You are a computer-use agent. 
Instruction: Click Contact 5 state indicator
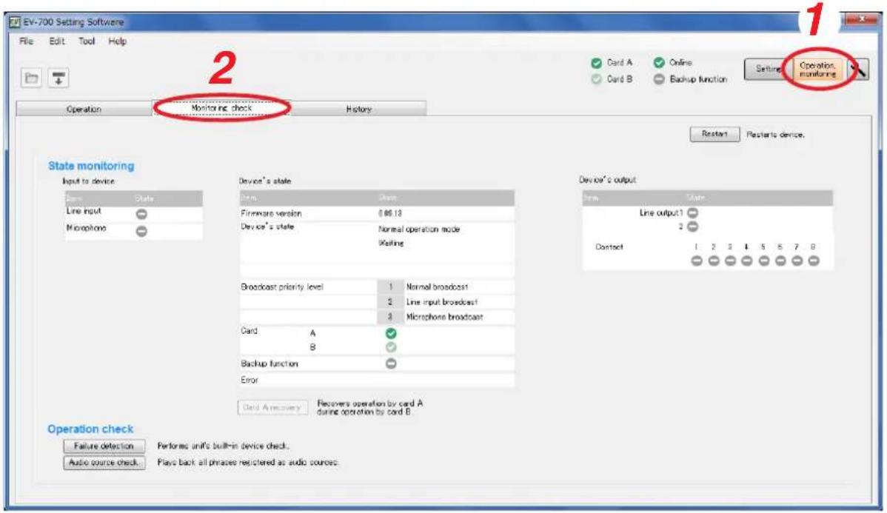763,261
